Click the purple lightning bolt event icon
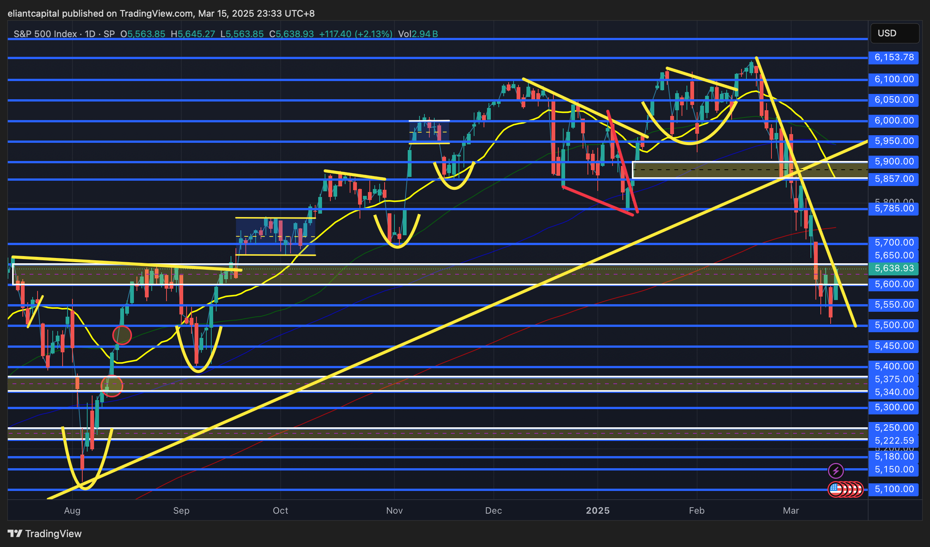The image size is (930, 547). pyautogui.click(x=836, y=471)
